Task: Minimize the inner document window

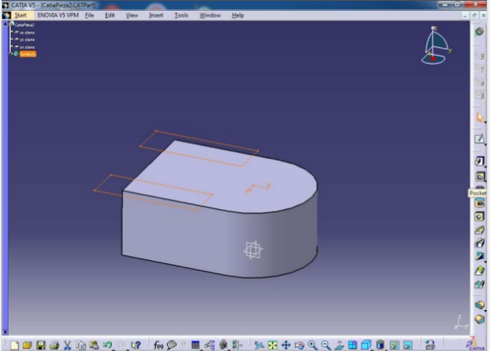Action: point(465,15)
